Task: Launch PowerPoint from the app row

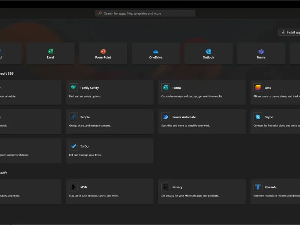Action: coord(103,53)
